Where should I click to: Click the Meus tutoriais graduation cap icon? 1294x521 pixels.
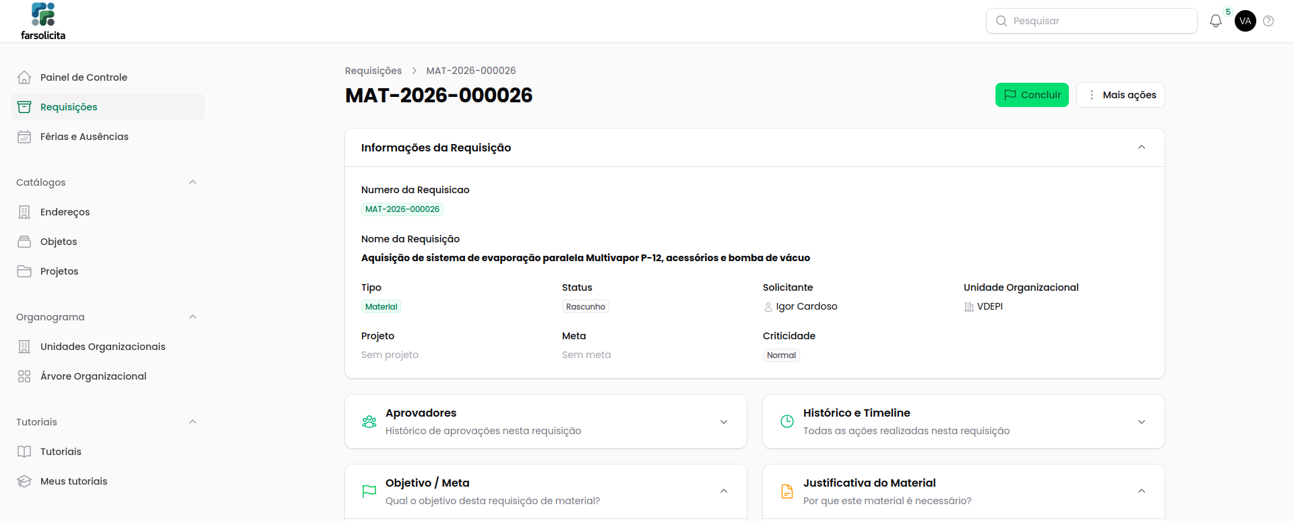pos(24,481)
